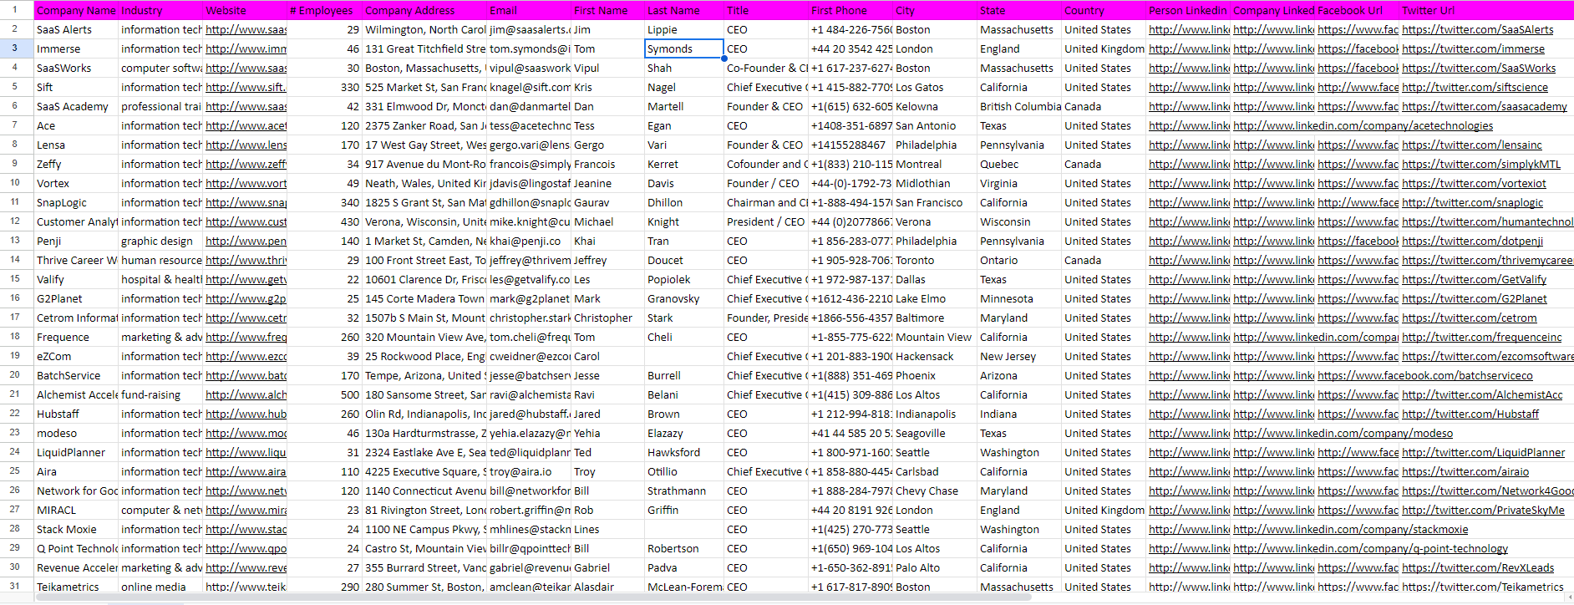Viewport: 1574px width, 605px height.
Task: Open the twitter.com/LiquidPlanner link
Action: [1483, 452]
